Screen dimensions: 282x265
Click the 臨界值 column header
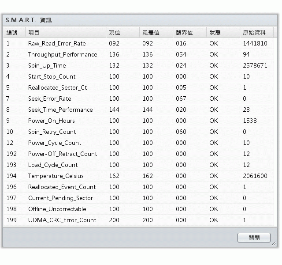tap(190, 32)
